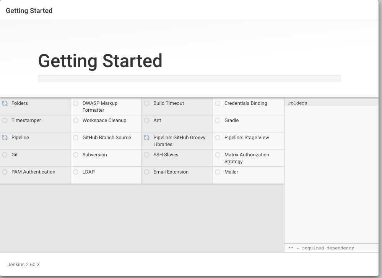Image resolution: width=382 pixels, height=278 pixels.
Task: Select the Ant plugin label
Action: pos(157,121)
